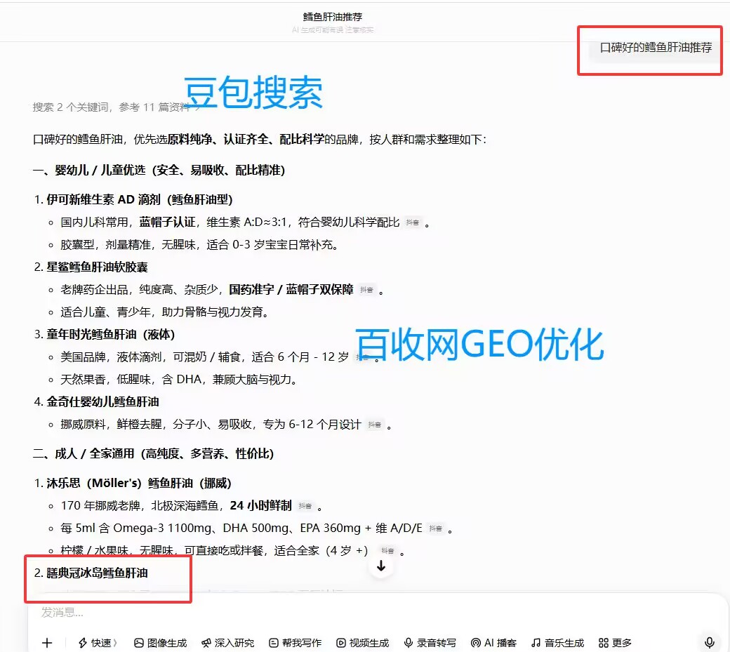Open 更多 more tools menu
This screenshot has height=652, width=730.
click(615, 643)
